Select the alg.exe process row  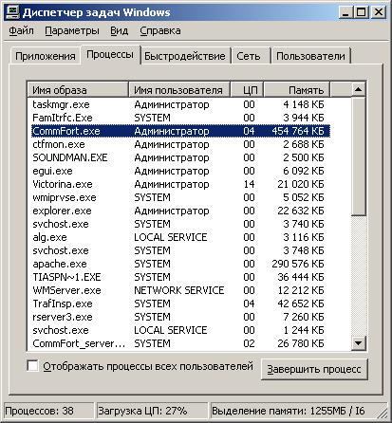point(180,237)
